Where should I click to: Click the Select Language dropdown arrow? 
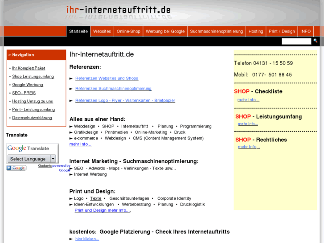tap(53, 159)
